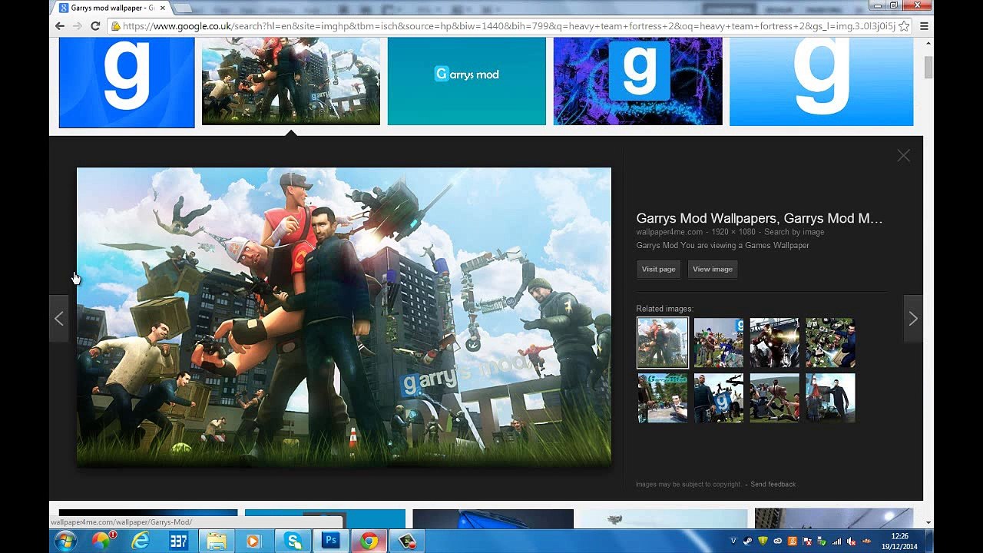This screenshot has height=553, width=983.
Task: Go to the previous image with left arrow
Action: [x=59, y=319]
